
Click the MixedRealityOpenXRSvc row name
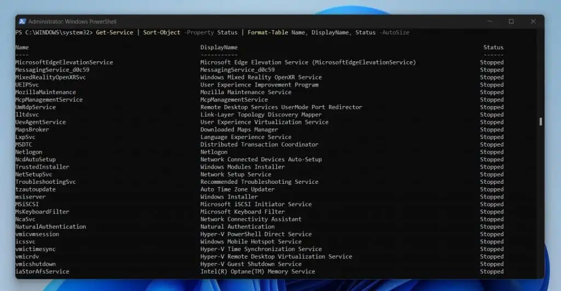[x=50, y=78]
